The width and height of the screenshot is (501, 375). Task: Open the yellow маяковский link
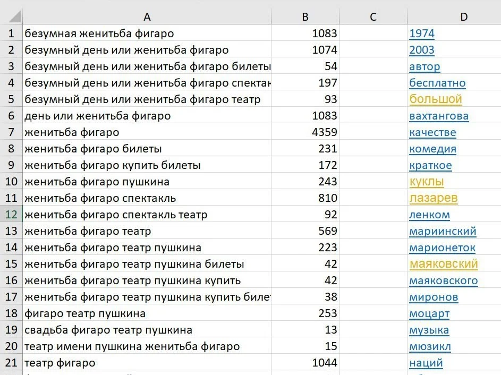click(x=444, y=264)
